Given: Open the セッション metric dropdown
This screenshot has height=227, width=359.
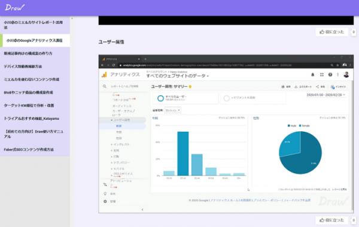Looking at the screenshot, I should [x=173, y=110].
